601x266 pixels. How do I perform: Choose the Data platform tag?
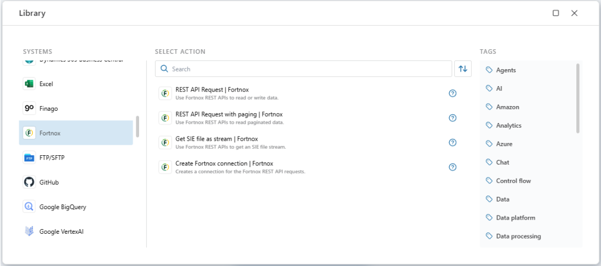click(x=515, y=218)
